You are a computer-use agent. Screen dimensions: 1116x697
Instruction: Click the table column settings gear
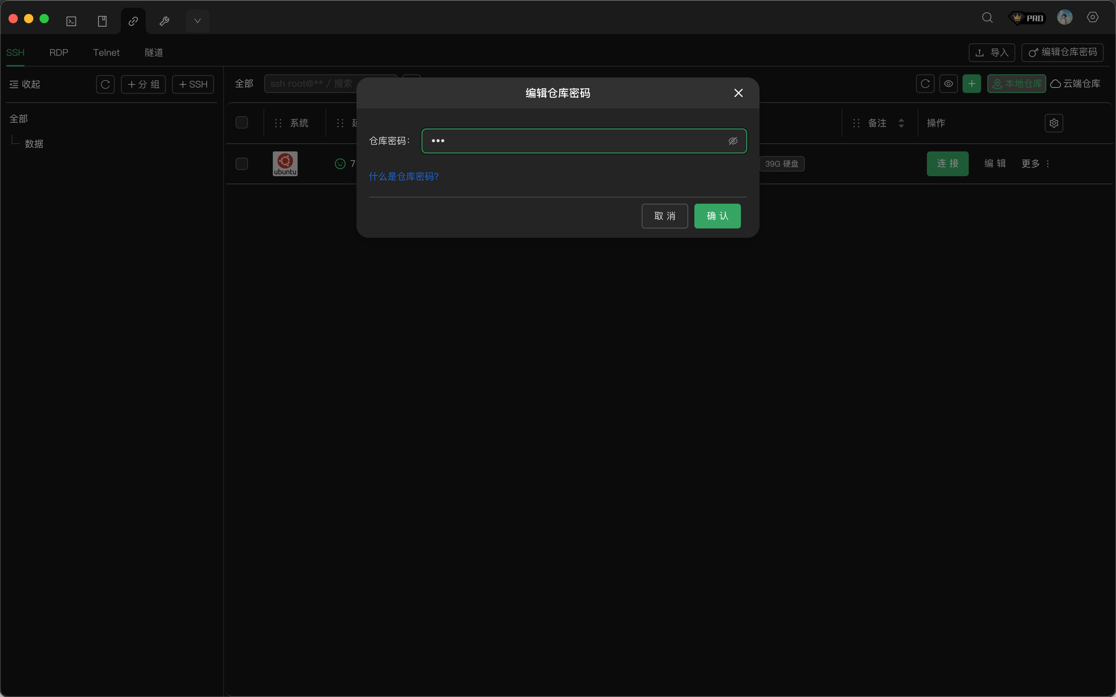tap(1054, 123)
